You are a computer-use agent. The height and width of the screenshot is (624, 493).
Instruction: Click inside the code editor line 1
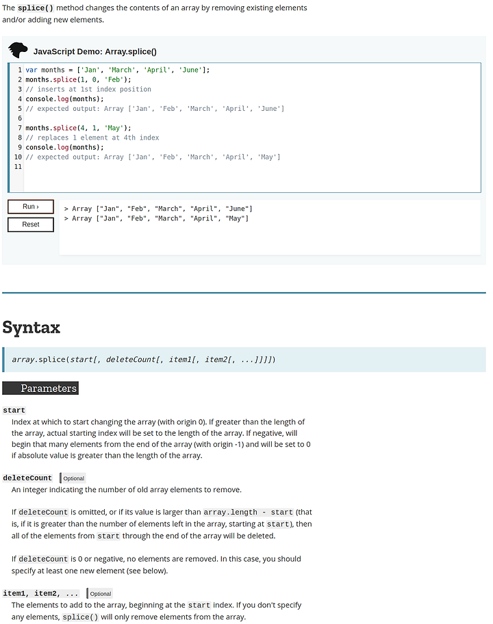point(118,70)
